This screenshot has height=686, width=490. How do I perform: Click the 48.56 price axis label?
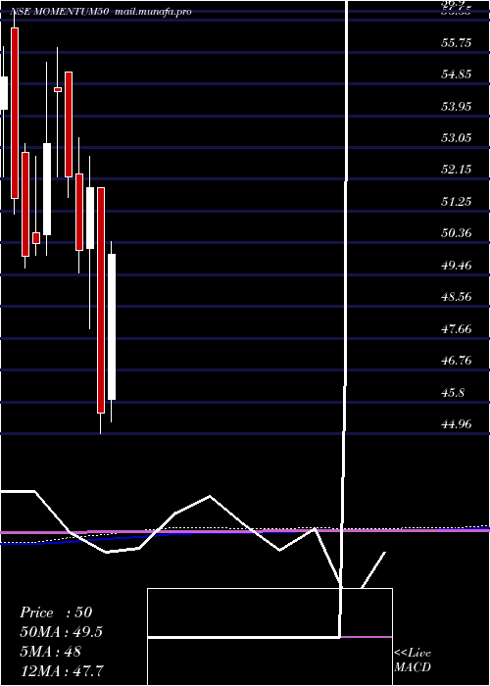coord(457,297)
